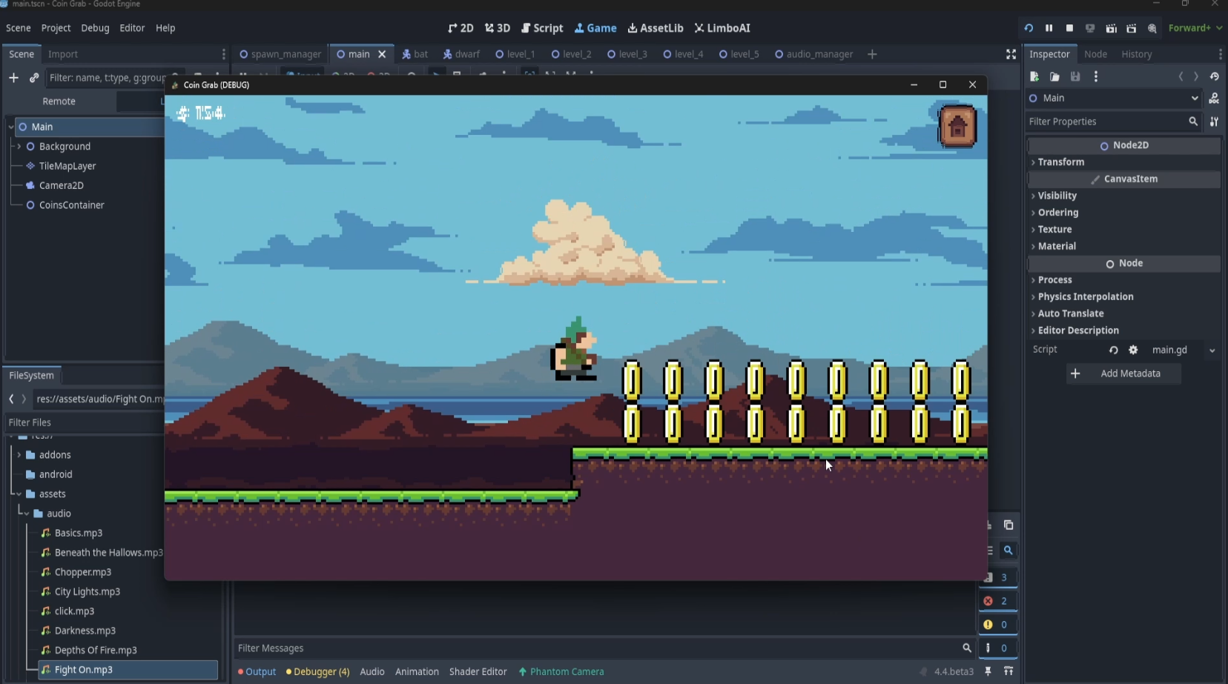The image size is (1228, 684).
Task: Load an existing resource folder icon
Action: click(x=1054, y=76)
